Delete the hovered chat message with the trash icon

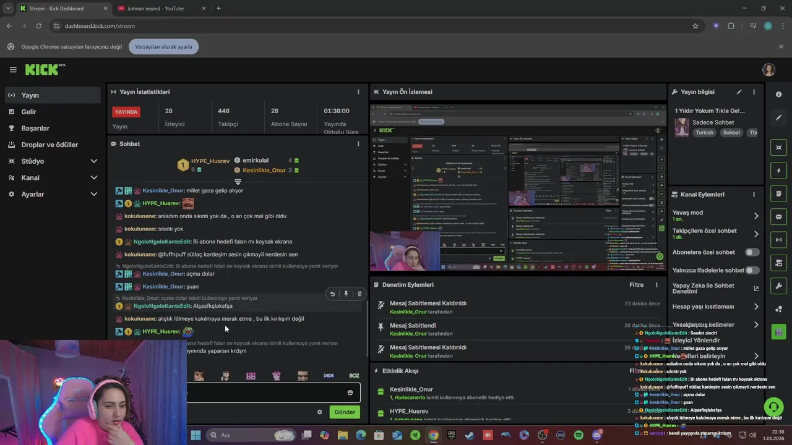[x=359, y=294]
